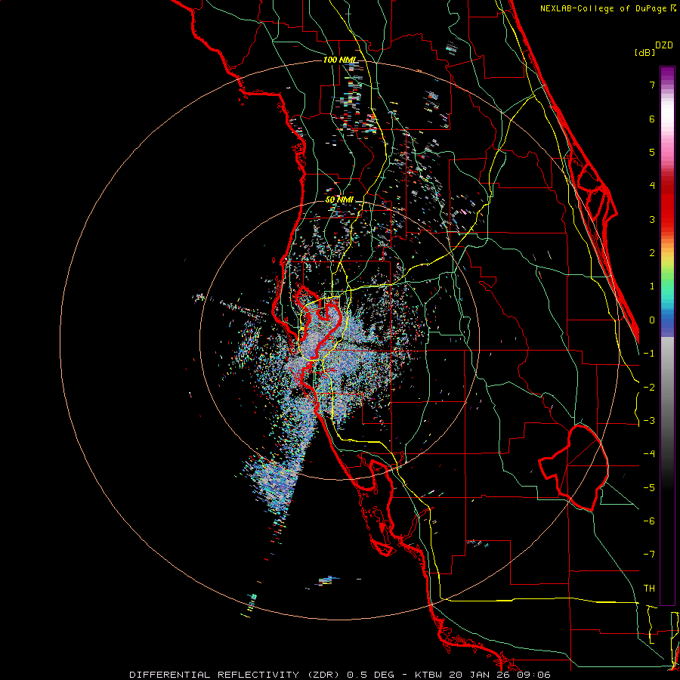Click the scale value 4 on legend
The image size is (680, 680).
(x=652, y=186)
